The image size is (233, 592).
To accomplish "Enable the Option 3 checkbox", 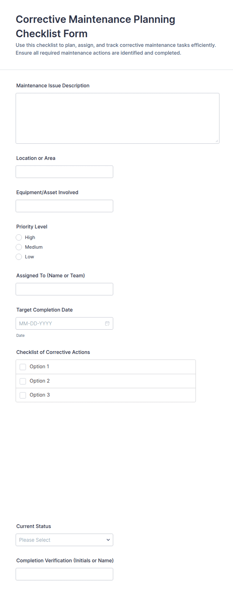I will tap(23, 395).
